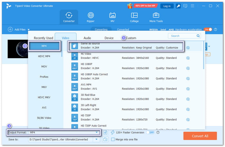Expand the Output Format dropdown

pos(97,132)
